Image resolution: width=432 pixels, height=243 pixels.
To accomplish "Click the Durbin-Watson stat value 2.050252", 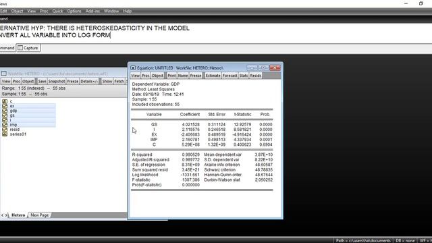I will (264, 180).
